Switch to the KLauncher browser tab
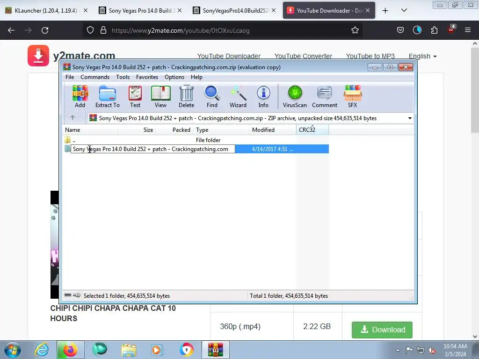The image size is (479, 359). (x=46, y=10)
